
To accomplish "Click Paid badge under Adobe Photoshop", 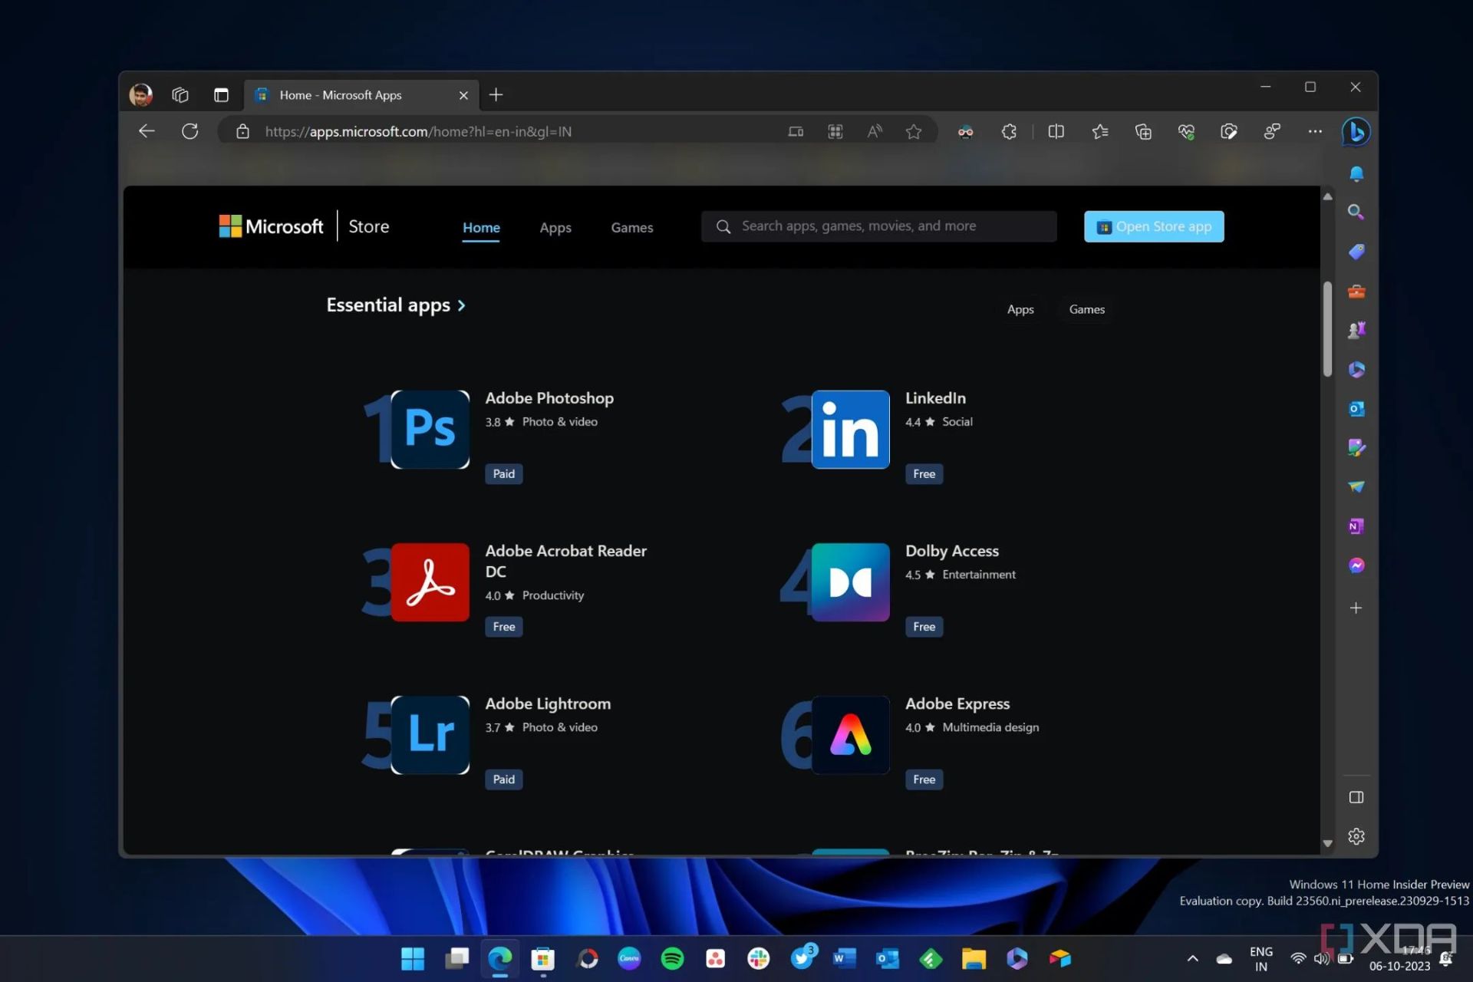I will coord(504,474).
